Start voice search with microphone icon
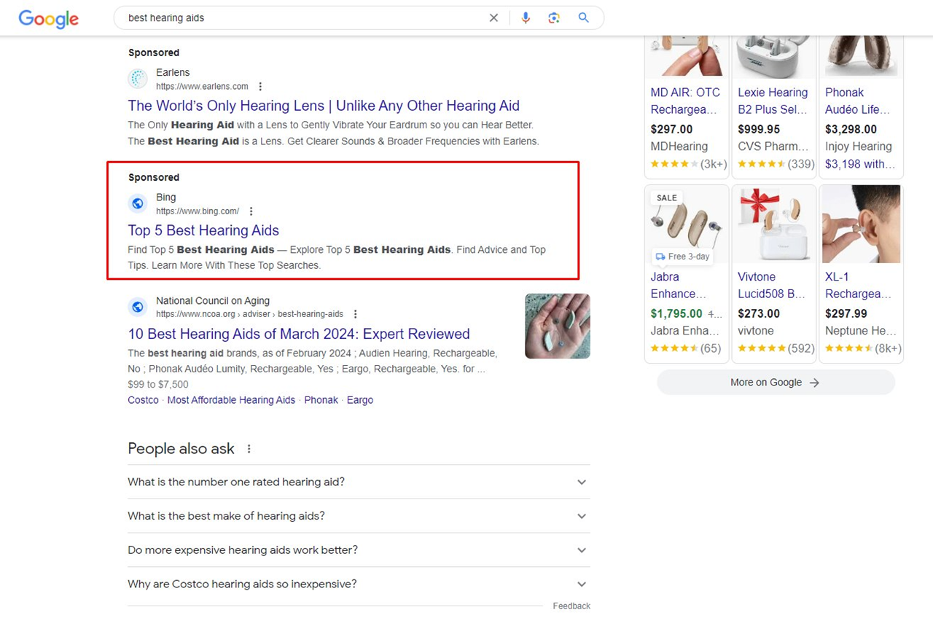Viewport: 933px width, 626px height. pyautogui.click(x=526, y=18)
